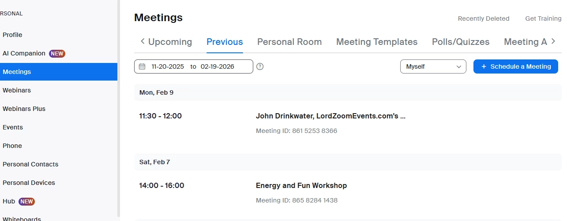Switch to the Upcoming tab

tap(170, 42)
